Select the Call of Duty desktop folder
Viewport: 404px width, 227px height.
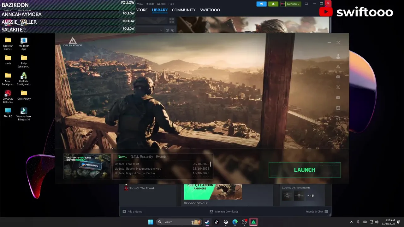pyautogui.click(x=24, y=95)
